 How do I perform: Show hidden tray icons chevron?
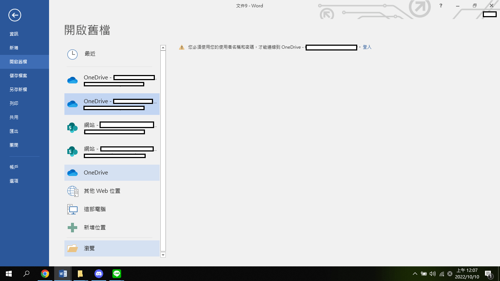click(x=415, y=274)
